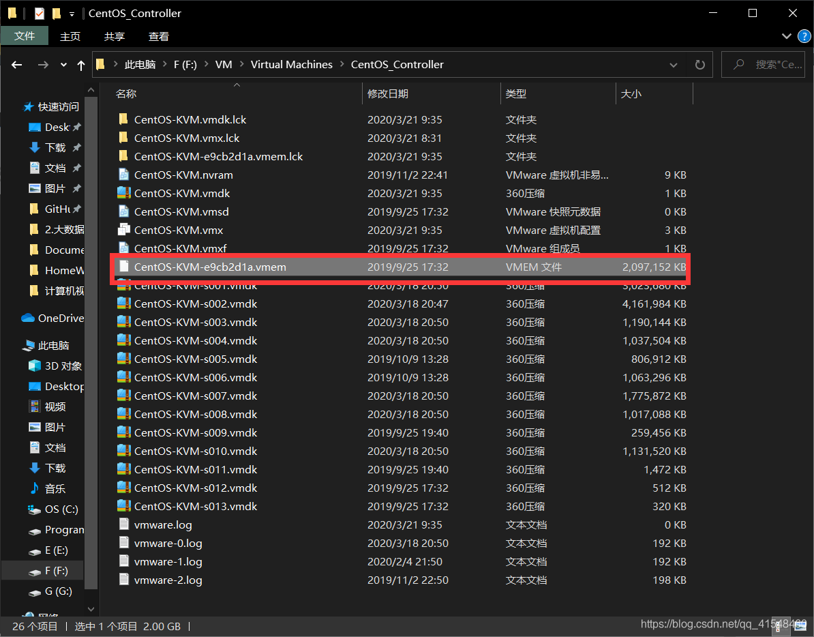Open 3D 对象 in the navigation pane
Viewport: 814px width, 637px height.
55,366
